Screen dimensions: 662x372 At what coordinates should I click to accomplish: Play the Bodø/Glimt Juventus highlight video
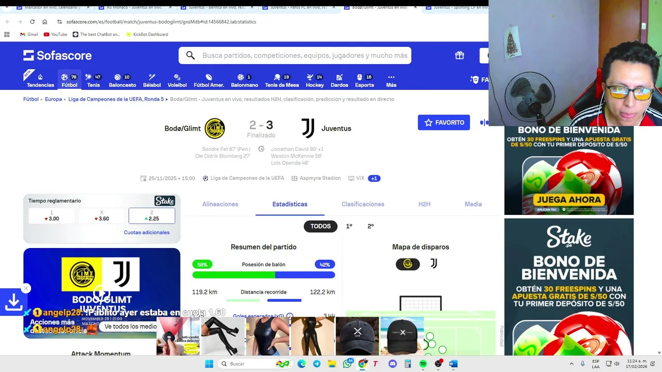102,293
